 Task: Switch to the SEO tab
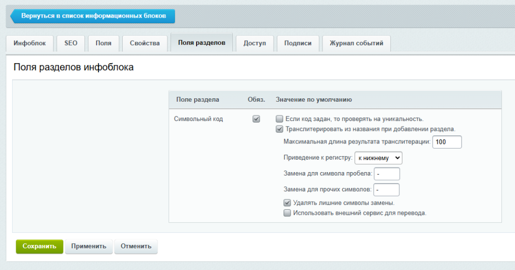[71, 43]
